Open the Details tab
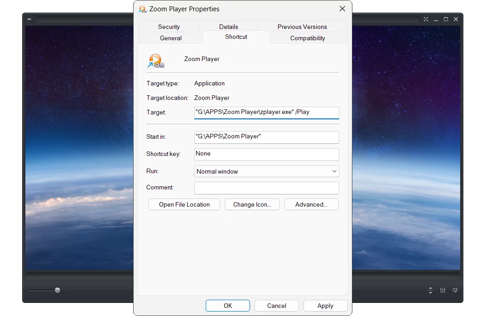Screen dimensions: 486x316 click(228, 27)
